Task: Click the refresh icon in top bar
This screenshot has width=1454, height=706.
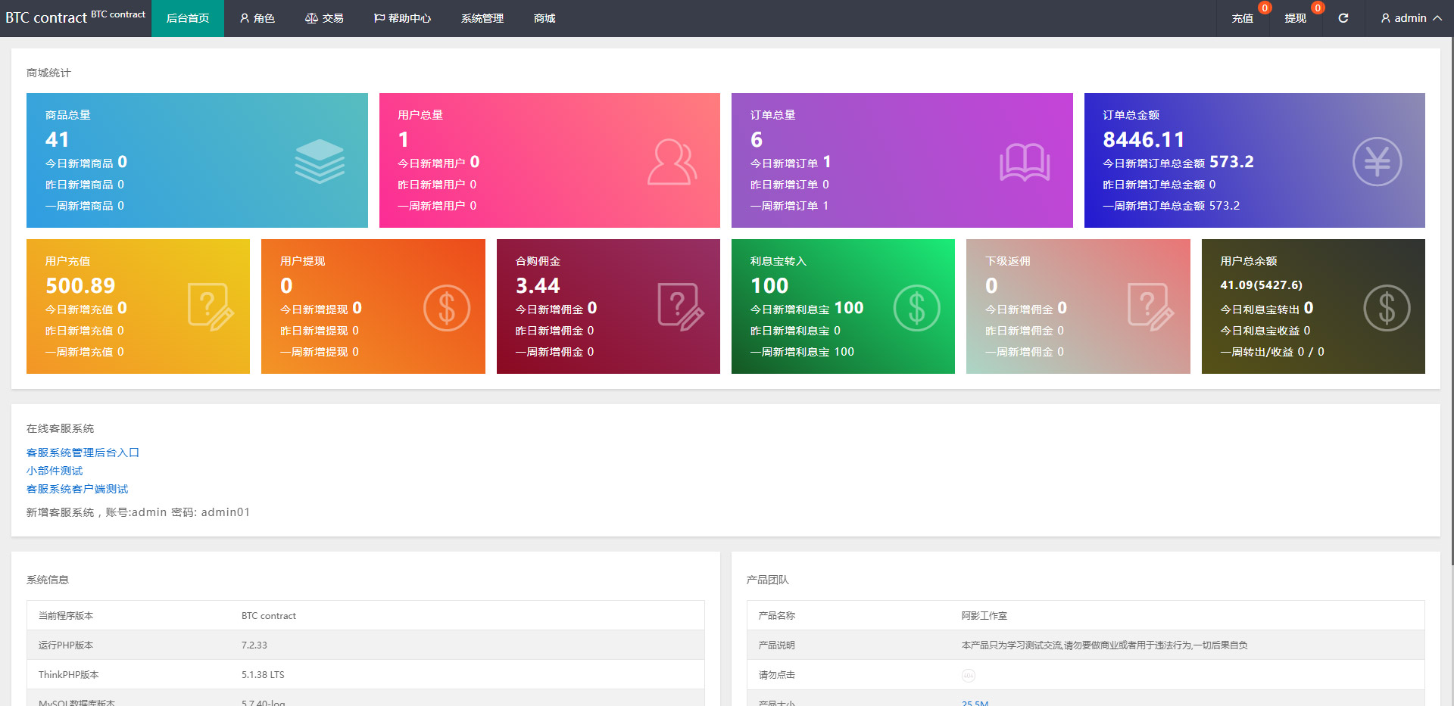Action: point(1343,18)
